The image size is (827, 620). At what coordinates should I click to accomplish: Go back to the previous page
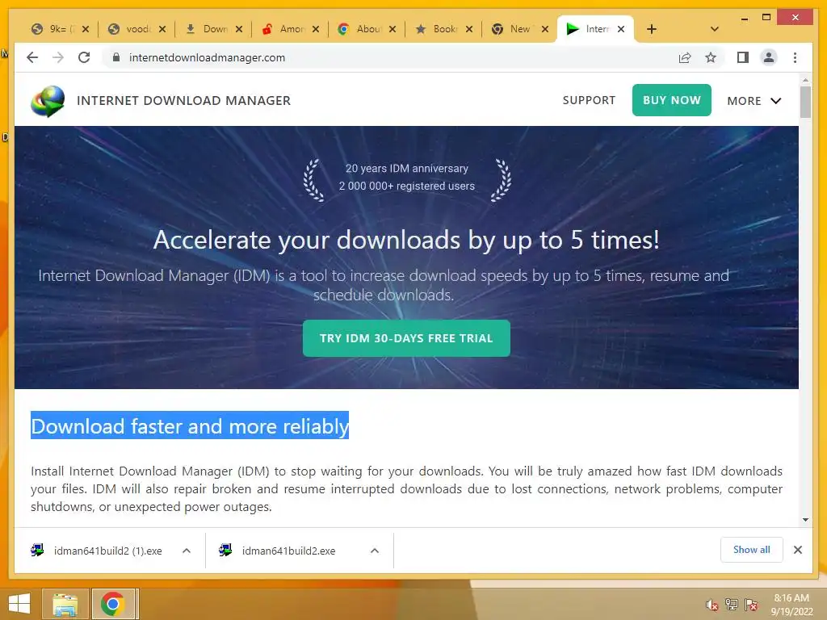click(x=32, y=57)
